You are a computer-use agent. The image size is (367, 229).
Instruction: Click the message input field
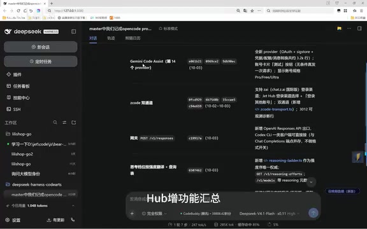pos(223,199)
